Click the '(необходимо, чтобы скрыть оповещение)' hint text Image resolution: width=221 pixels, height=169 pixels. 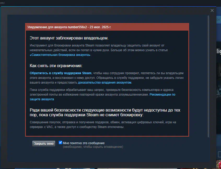pos(93,147)
